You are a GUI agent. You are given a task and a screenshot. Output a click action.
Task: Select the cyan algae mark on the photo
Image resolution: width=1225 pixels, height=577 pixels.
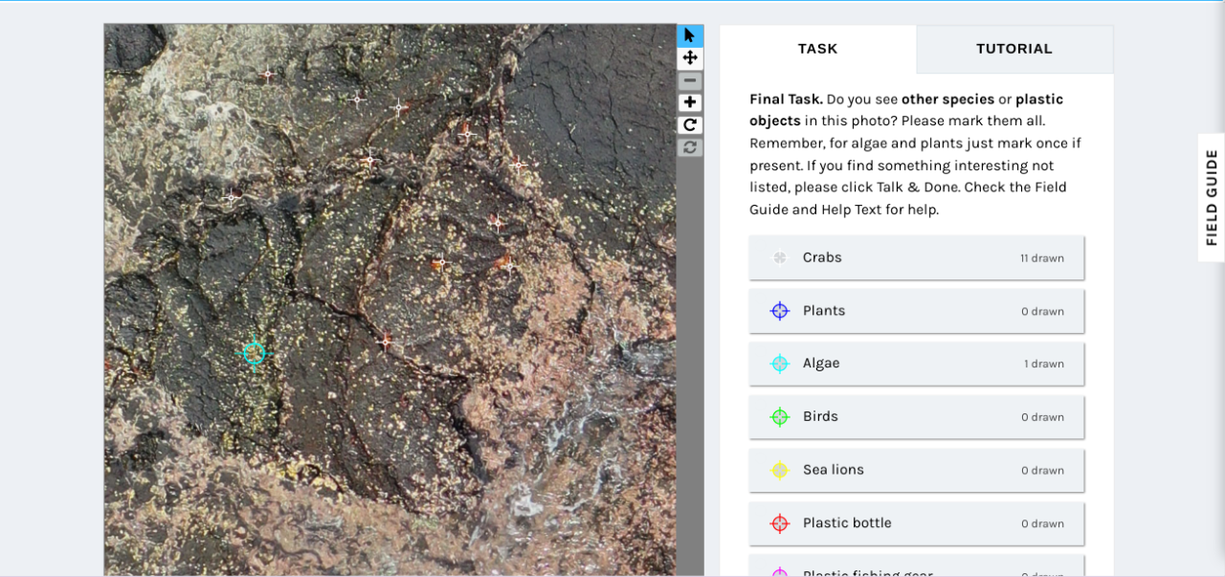point(254,353)
